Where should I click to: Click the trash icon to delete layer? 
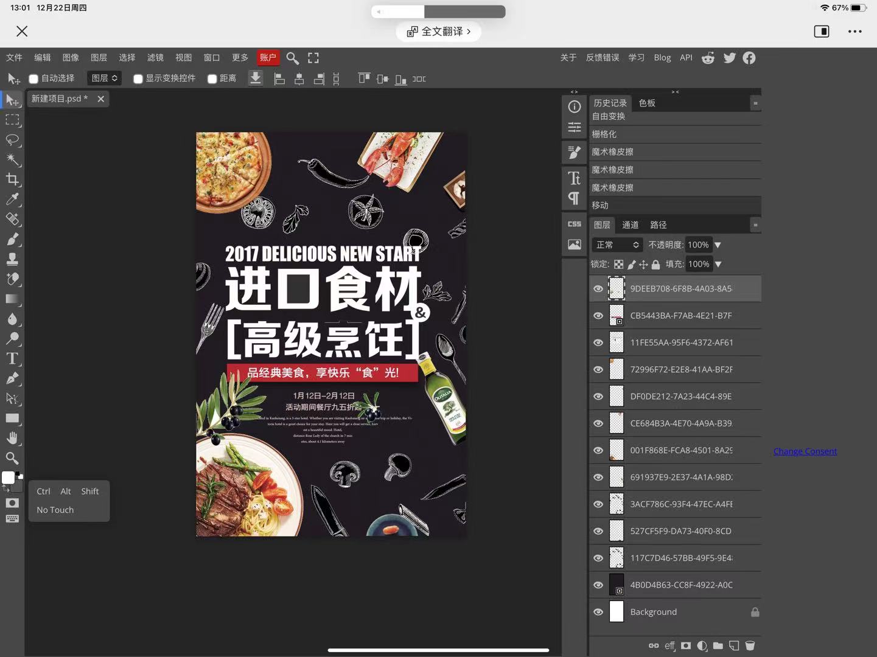(x=750, y=645)
